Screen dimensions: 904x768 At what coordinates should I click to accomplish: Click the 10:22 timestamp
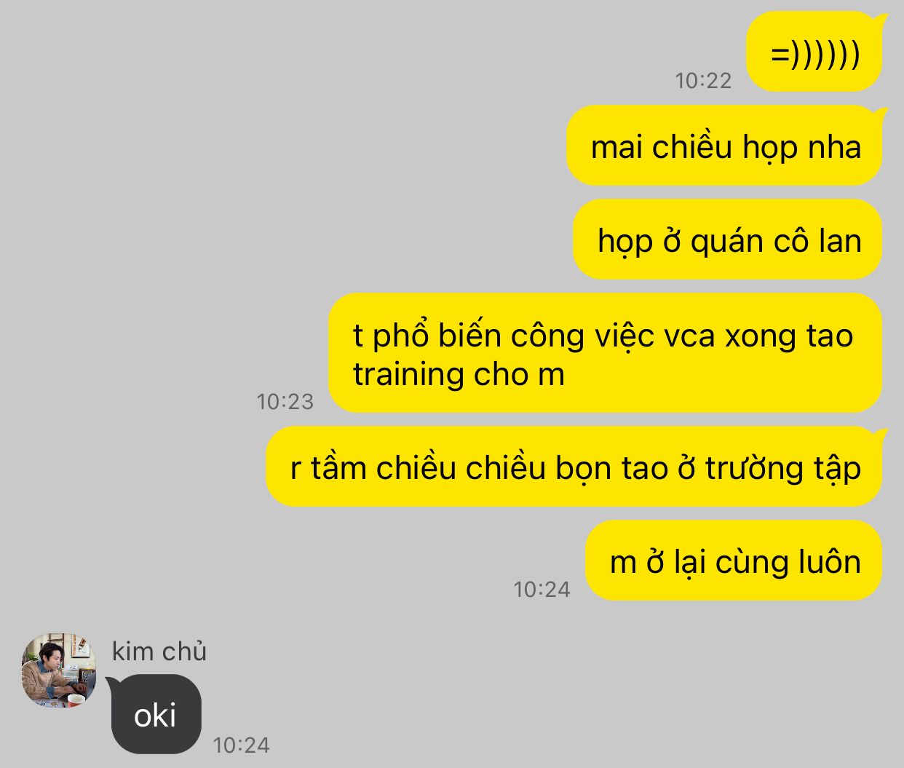(x=703, y=80)
